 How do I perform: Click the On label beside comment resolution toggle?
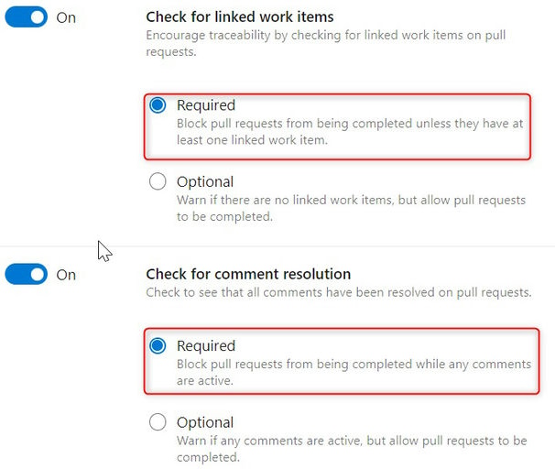[x=66, y=274]
